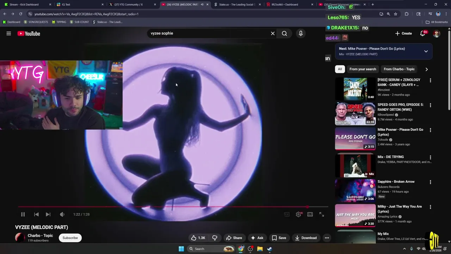Open the SONGREQUESTS bookmark
451x254 pixels.
pos(36,22)
